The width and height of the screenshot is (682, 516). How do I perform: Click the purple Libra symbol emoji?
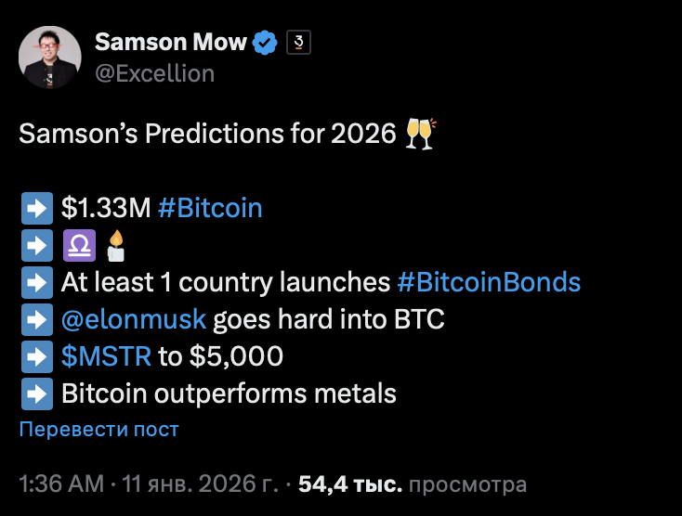(x=78, y=245)
